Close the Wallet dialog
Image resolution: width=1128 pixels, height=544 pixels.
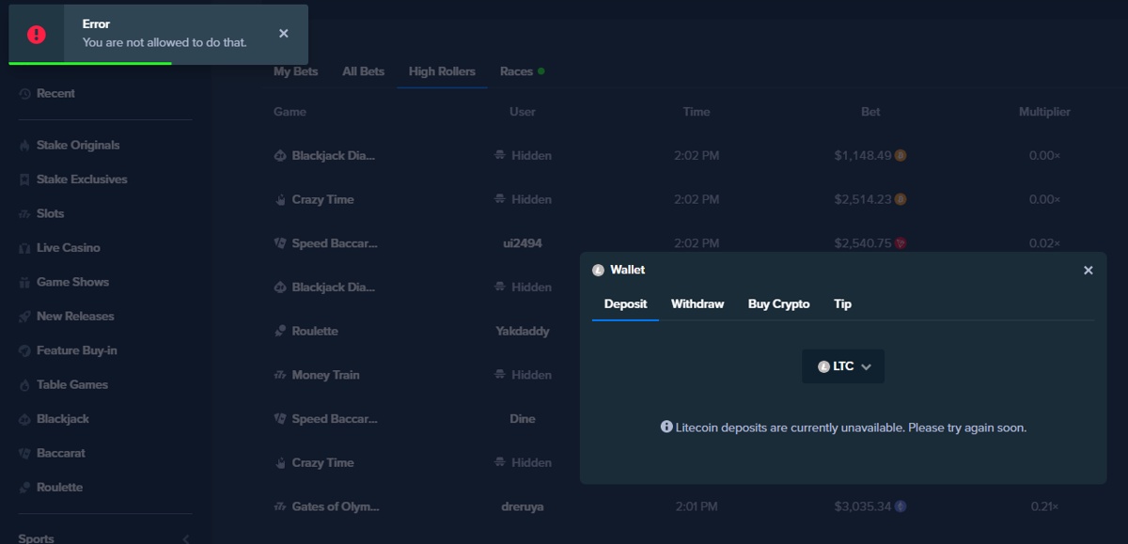[x=1089, y=271]
